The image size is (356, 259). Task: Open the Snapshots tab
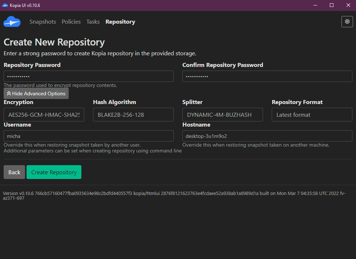(43, 22)
